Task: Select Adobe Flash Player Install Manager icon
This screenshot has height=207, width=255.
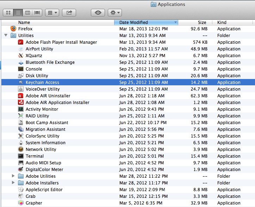Action: (21, 42)
